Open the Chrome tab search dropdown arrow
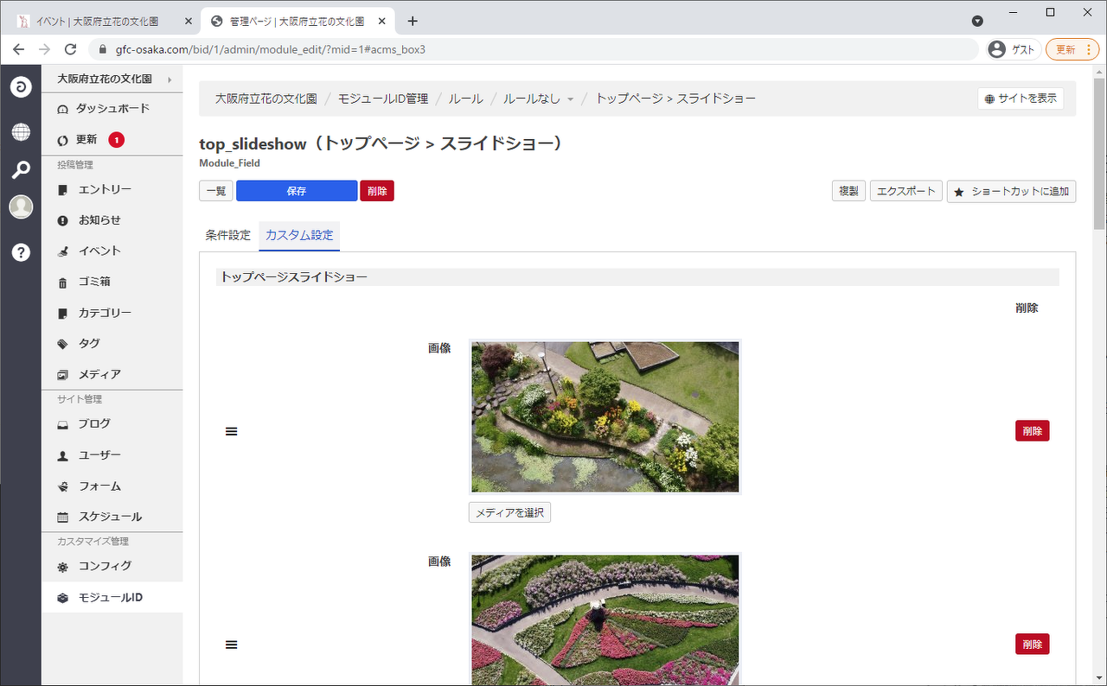This screenshot has height=686, width=1107. pyautogui.click(x=977, y=21)
